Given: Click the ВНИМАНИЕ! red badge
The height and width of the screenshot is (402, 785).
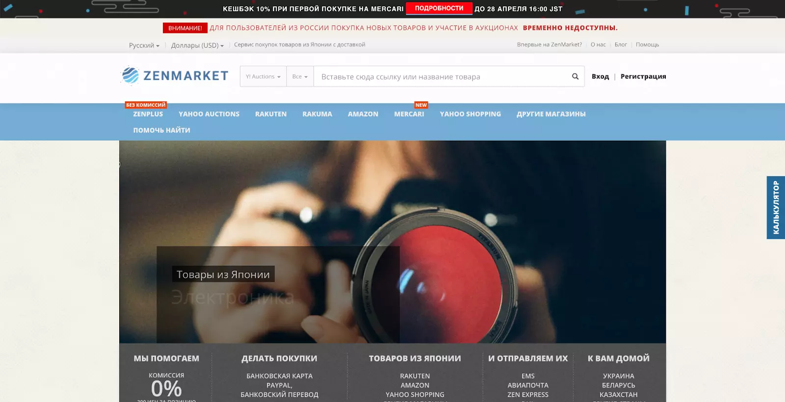Looking at the screenshot, I should click(x=185, y=28).
